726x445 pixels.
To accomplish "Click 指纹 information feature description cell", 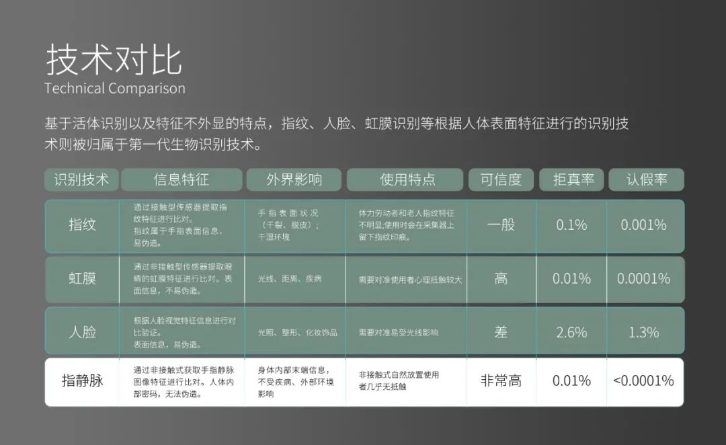I will 181,225.
